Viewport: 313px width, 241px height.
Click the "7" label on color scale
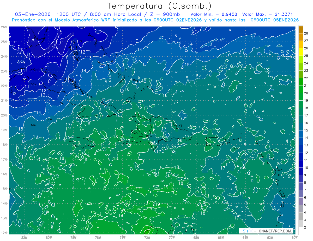pyautogui.click(x=305, y=190)
